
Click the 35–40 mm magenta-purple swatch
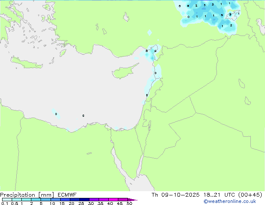(103, 200)
